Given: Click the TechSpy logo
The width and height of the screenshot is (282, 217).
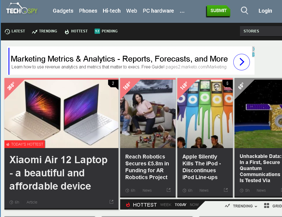Looking at the screenshot, I should (22, 10).
